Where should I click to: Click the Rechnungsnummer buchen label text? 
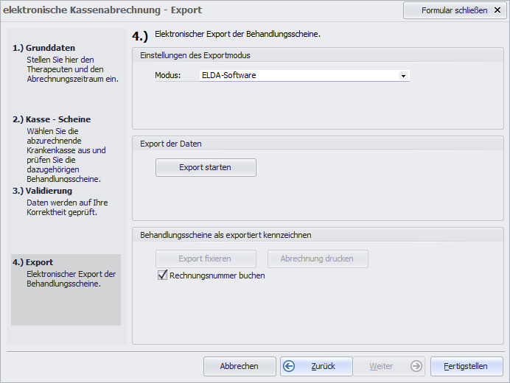(217, 275)
